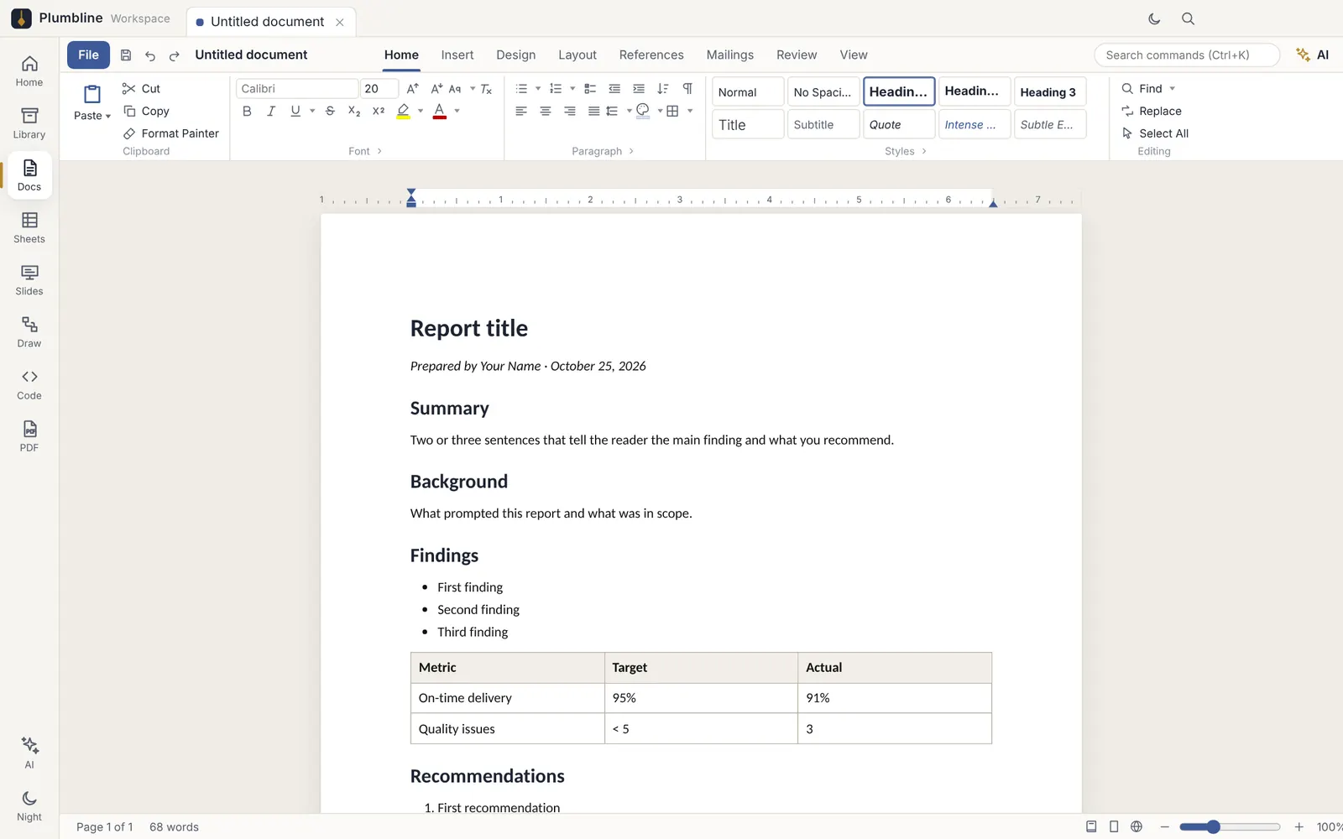This screenshot has width=1343, height=839.
Task: Undo the last action
Action: [x=150, y=55]
